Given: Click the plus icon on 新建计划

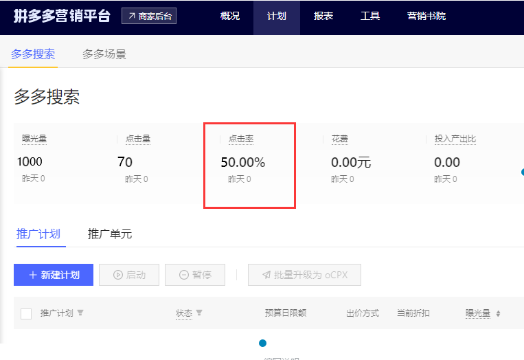Looking at the screenshot, I should (33, 275).
